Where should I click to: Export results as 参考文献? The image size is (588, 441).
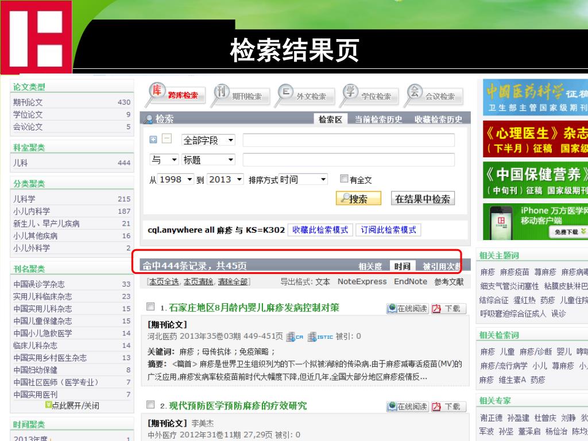449,281
